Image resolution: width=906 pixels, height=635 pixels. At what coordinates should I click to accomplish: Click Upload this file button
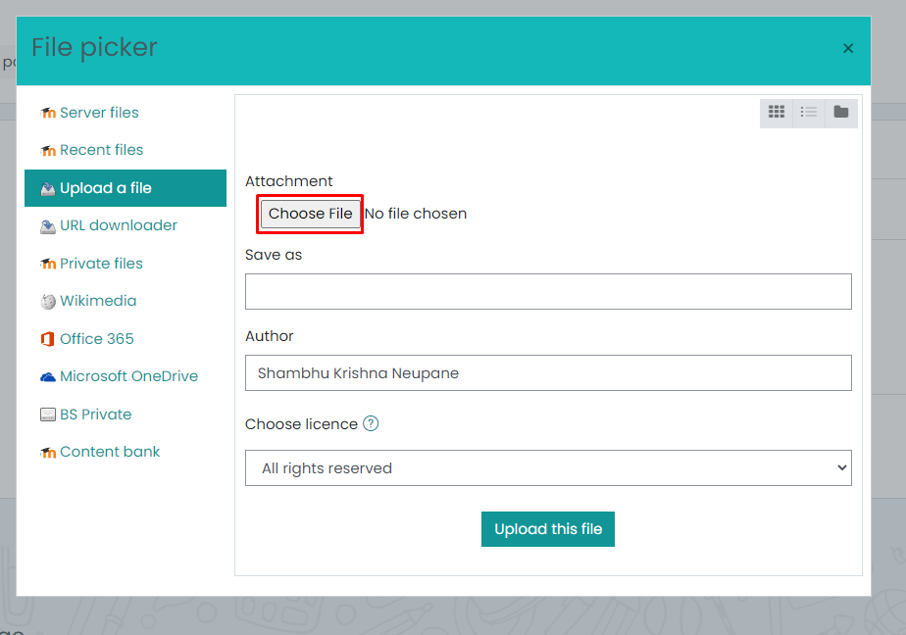coord(548,529)
